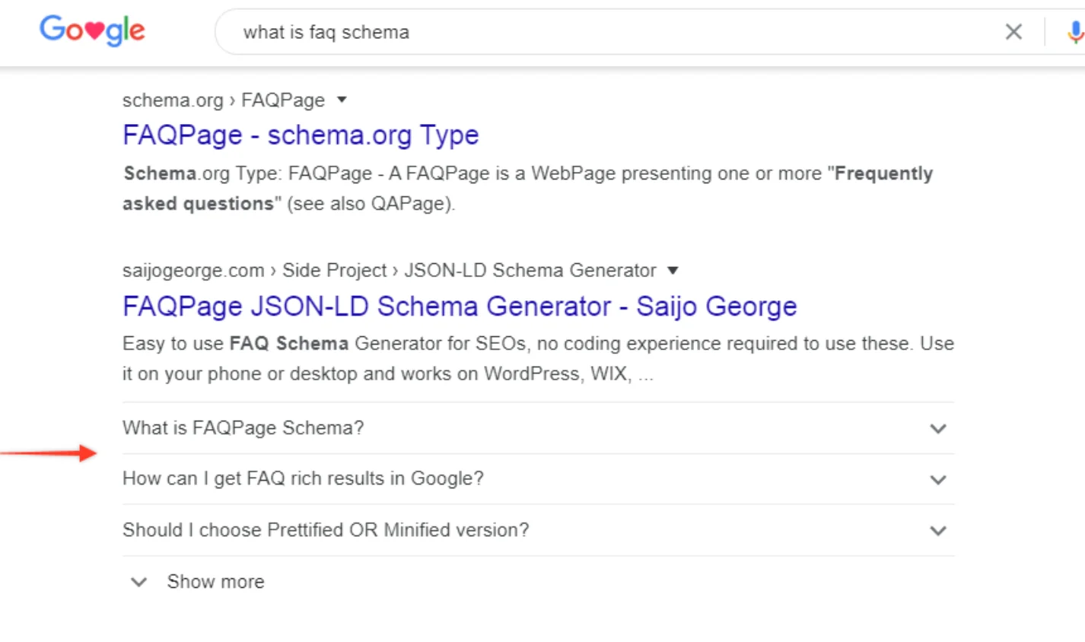
Task: Click the chevron on the first FAQ row
Action: 938,428
